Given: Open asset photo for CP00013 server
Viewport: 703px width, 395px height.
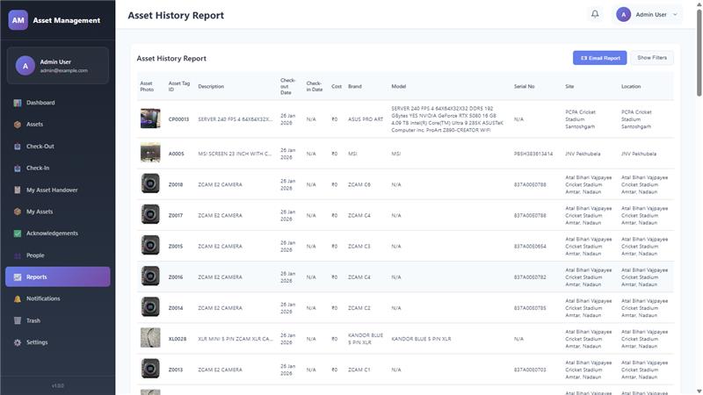Looking at the screenshot, I should [150, 118].
